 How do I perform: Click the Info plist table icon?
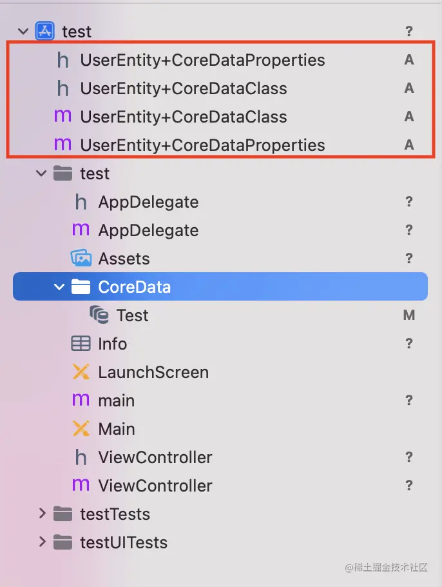81,344
